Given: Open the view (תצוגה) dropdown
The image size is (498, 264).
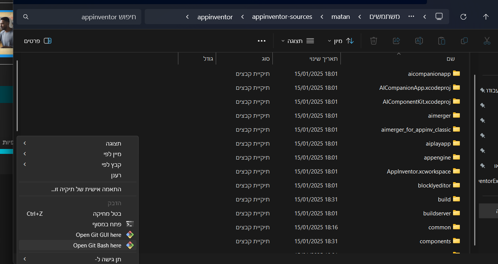Looking at the screenshot, I should click(298, 41).
